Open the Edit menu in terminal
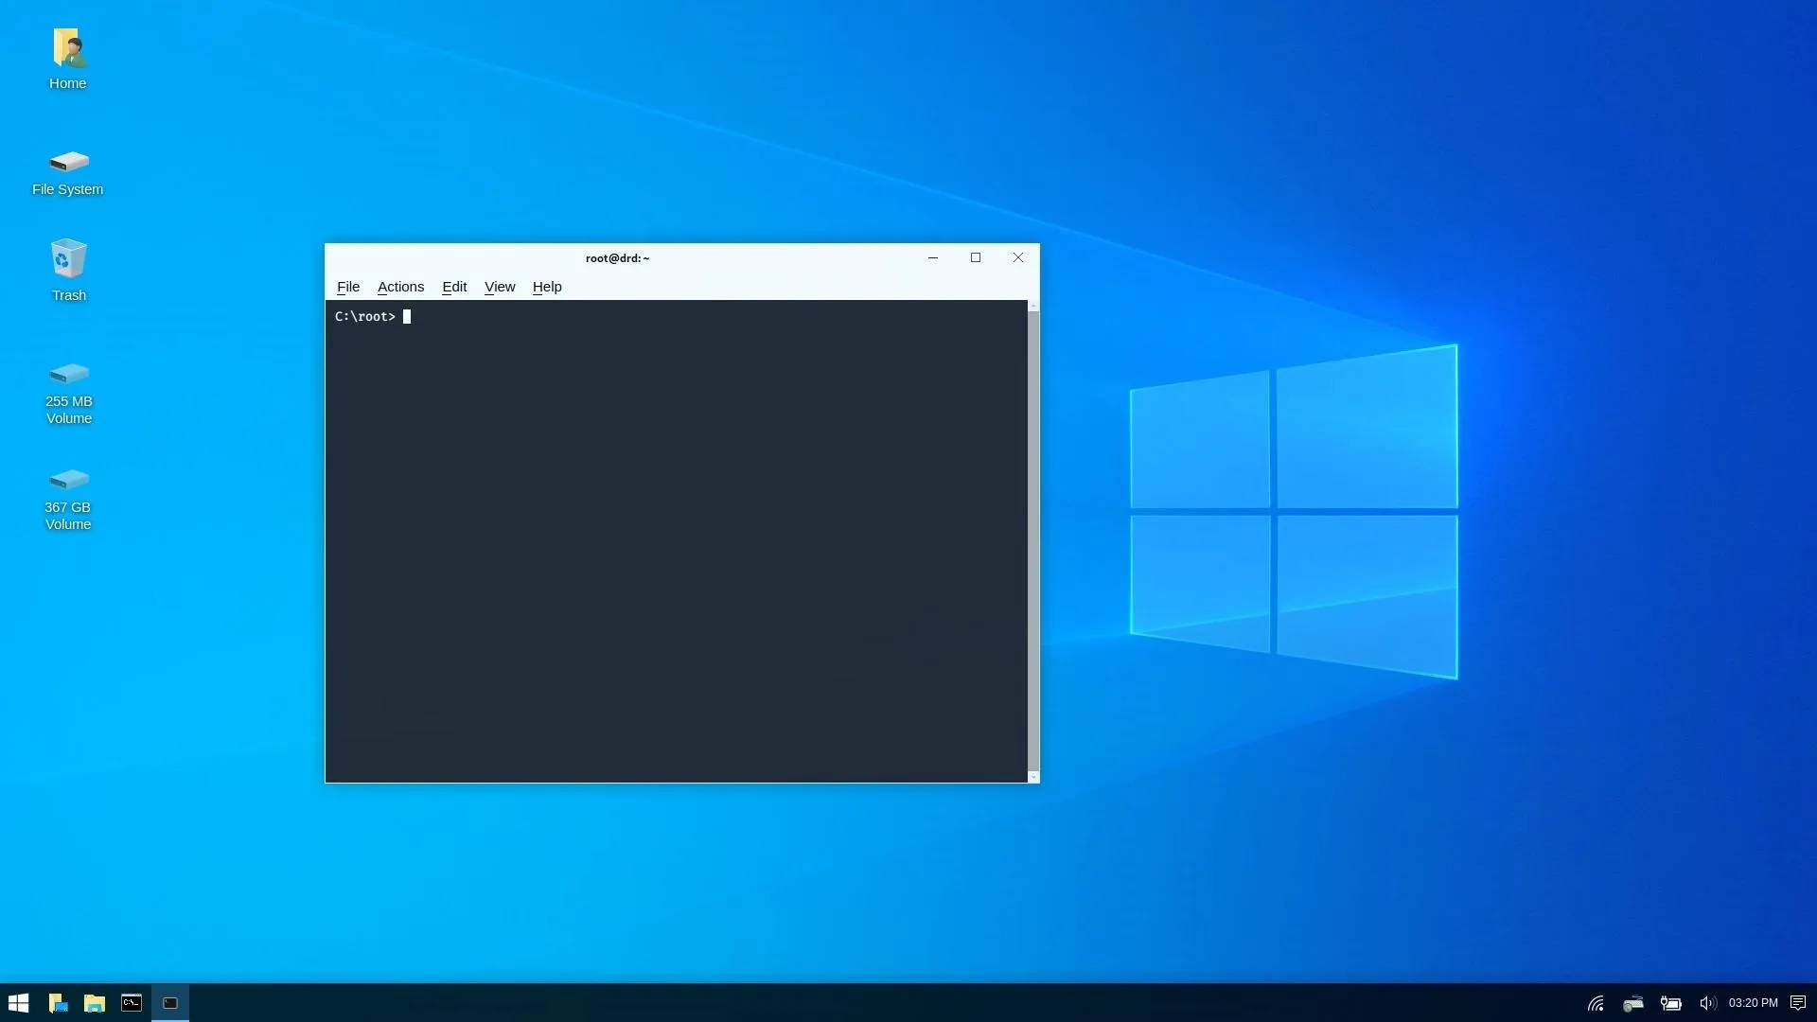 pyautogui.click(x=454, y=287)
